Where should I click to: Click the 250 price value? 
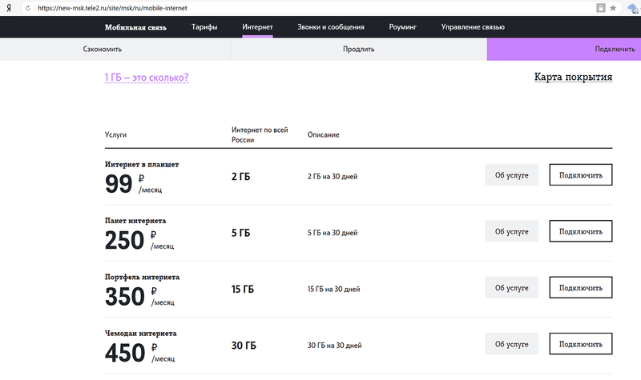(124, 240)
